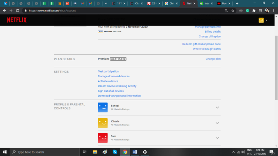Screen dimensions: 278x156
Task: Click the taskbar search box
Action: click(45, 152)
